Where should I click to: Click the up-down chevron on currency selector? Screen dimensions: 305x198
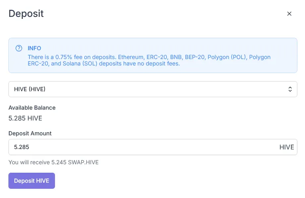point(290,89)
